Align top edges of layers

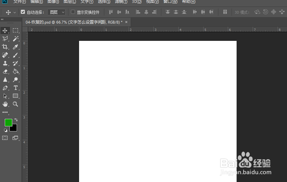click(x=111, y=12)
